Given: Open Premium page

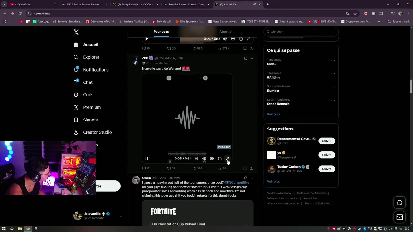Looking at the screenshot, I should pos(87,107).
